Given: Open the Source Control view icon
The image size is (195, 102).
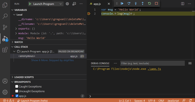Looking at the screenshot, I should (x=5, y=27).
